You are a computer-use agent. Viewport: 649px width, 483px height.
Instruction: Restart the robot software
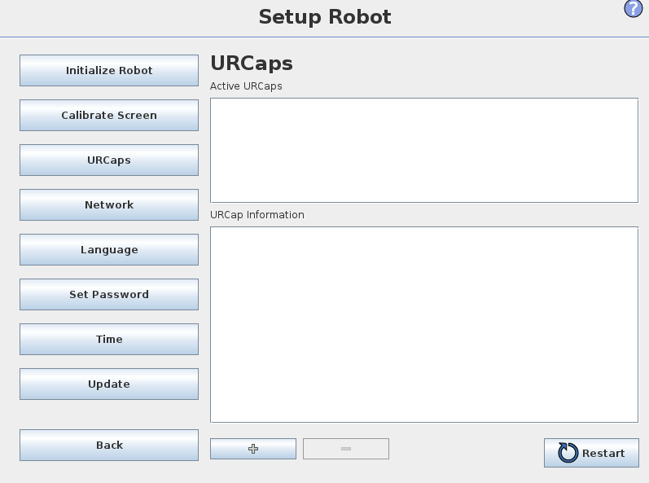point(591,453)
